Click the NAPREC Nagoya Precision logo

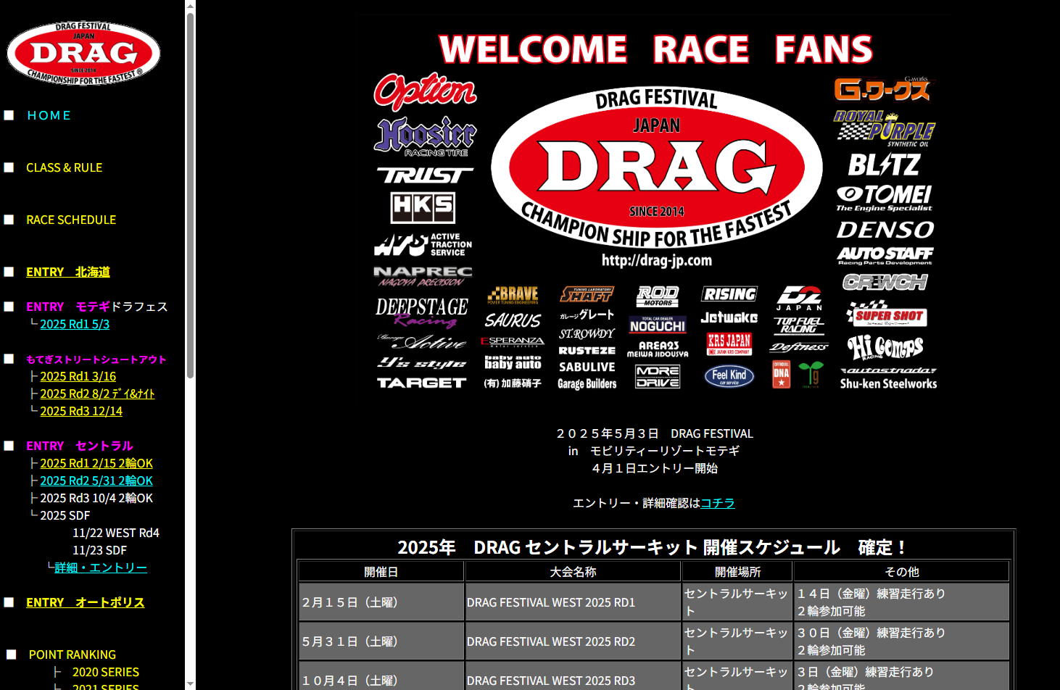coord(423,276)
